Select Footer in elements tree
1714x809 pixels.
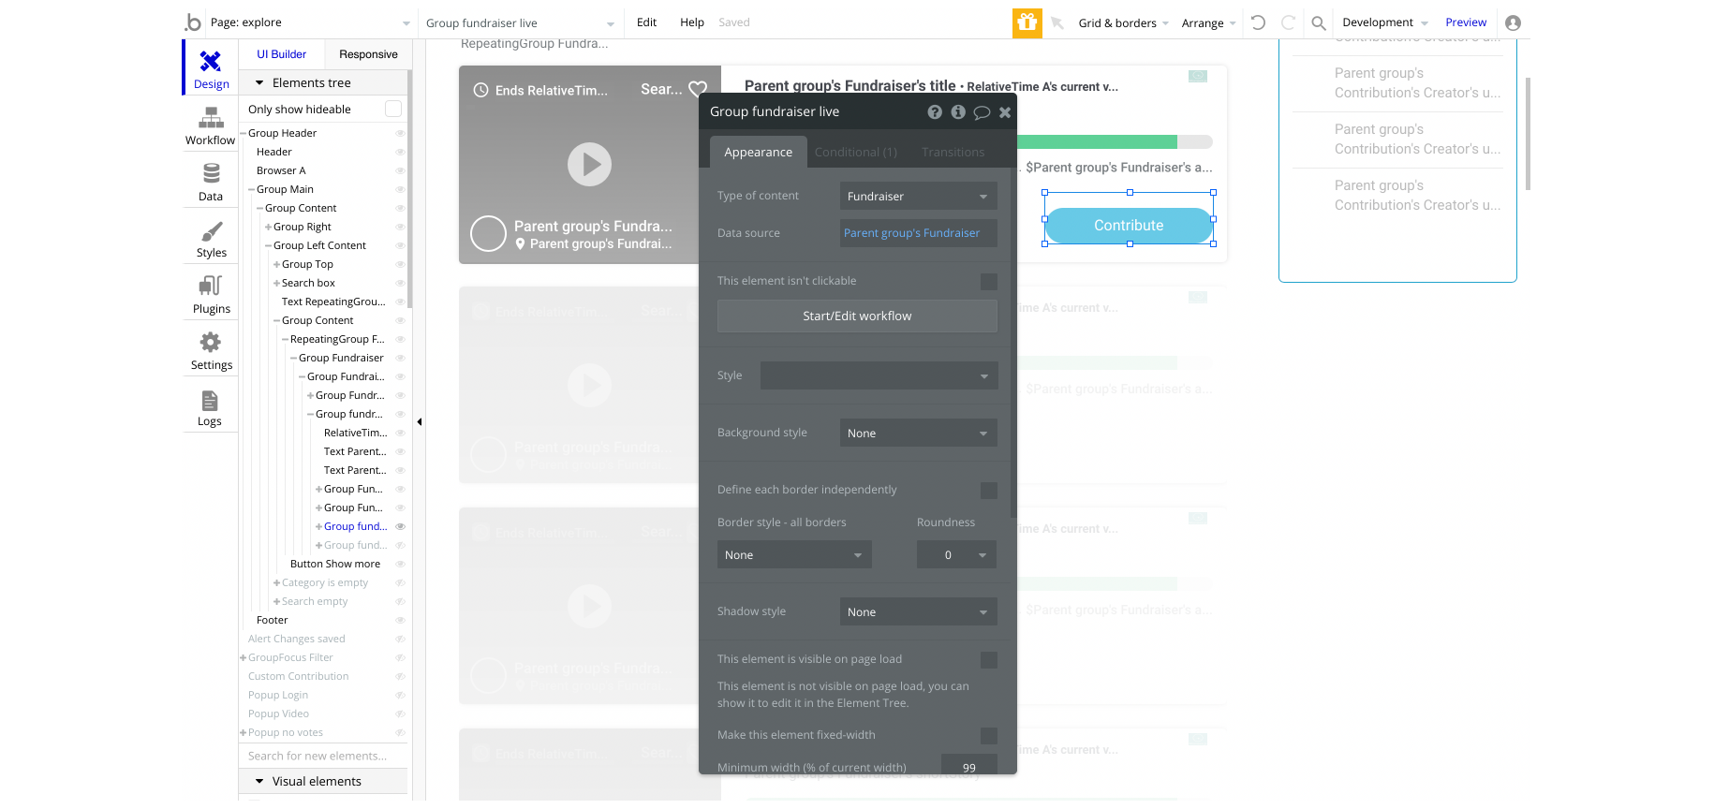pyautogui.click(x=273, y=620)
